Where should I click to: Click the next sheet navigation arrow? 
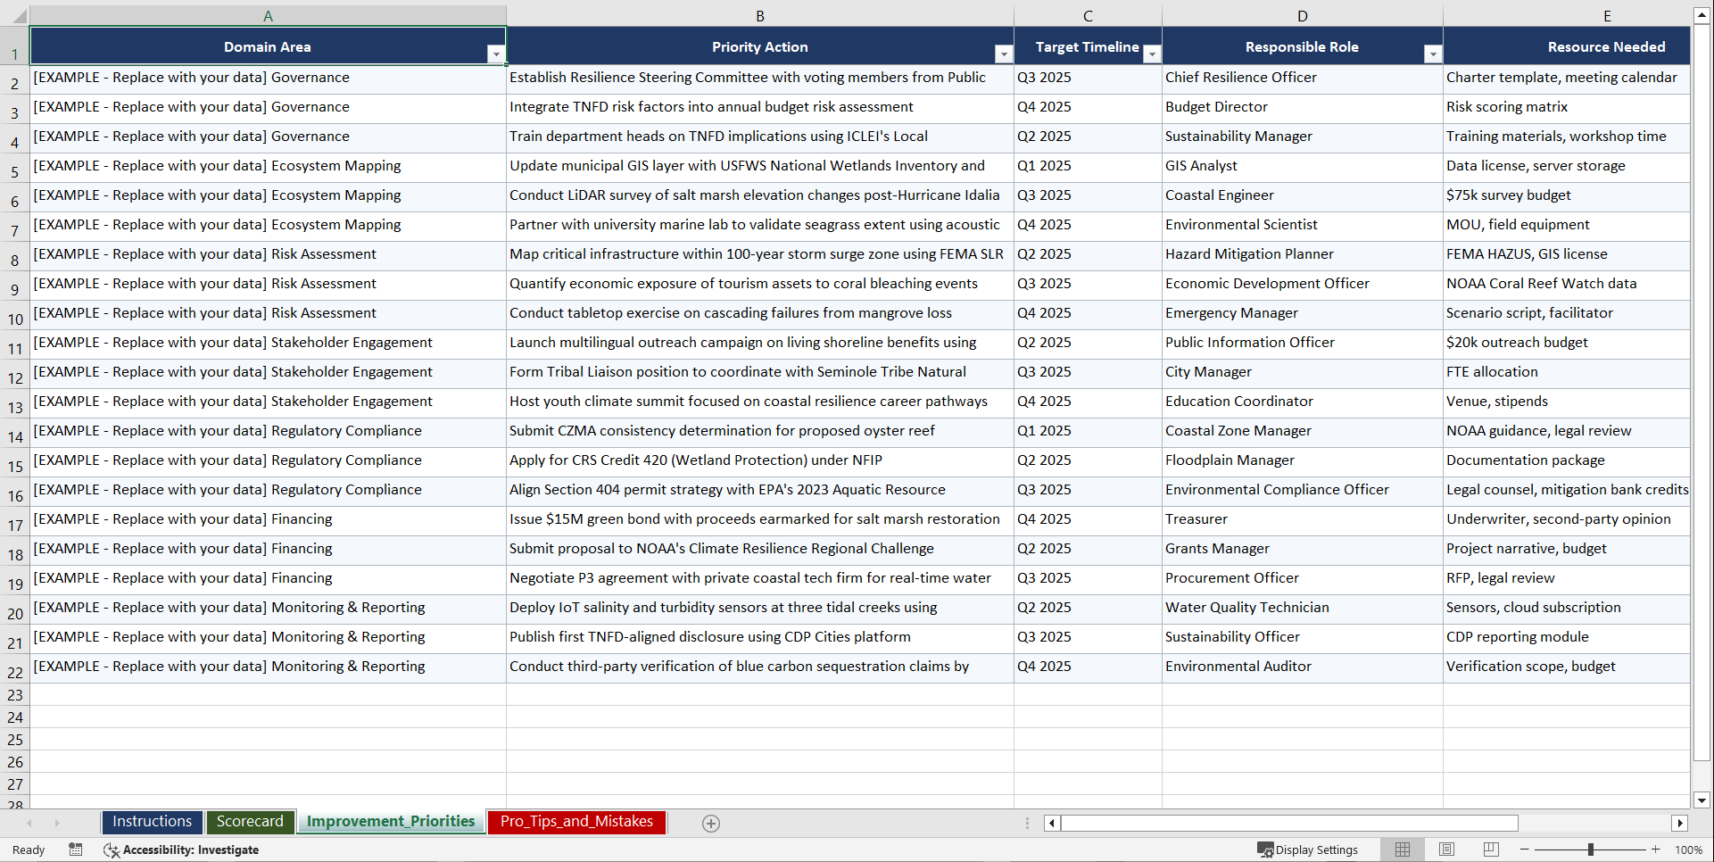[57, 823]
